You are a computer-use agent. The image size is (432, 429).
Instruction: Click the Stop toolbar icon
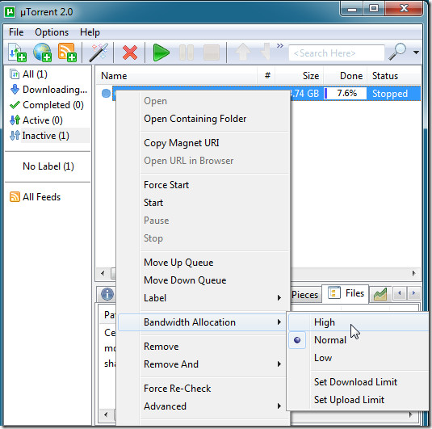[x=212, y=53]
